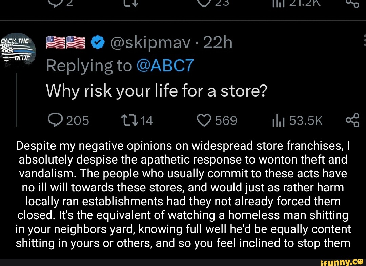Click the caption paragraph starting with 'Despite'
The width and height of the screenshot is (366, 266).
(183, 194)
